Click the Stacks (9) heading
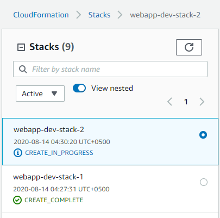This screenshot has height=218, width=220. point(52,47)
